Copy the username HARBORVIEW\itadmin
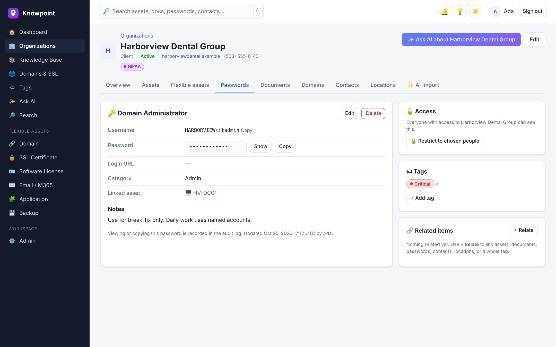Screen dimensions: 556x347 click(x=246, y=130)
